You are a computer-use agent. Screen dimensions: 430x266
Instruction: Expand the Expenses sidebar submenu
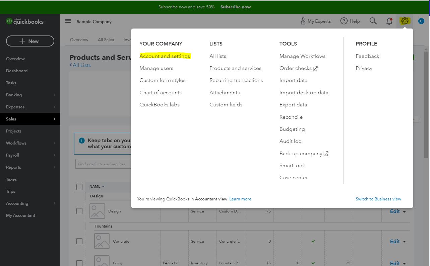(54, 107)
